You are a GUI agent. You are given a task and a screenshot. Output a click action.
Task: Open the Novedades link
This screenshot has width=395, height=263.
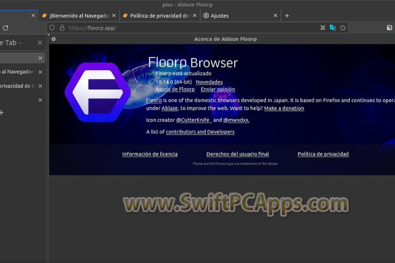pos(210,82)
